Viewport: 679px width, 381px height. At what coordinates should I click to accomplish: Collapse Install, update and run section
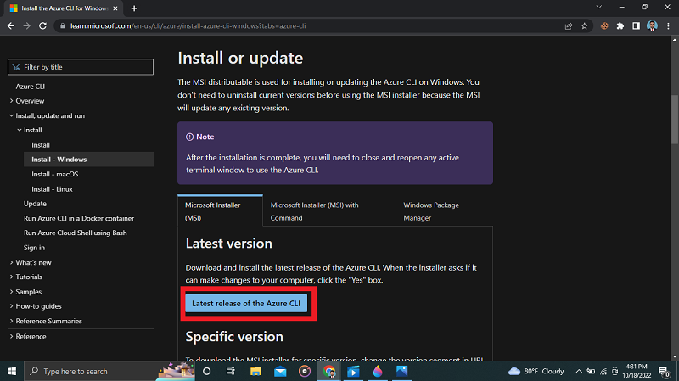(x=48, y=115)
